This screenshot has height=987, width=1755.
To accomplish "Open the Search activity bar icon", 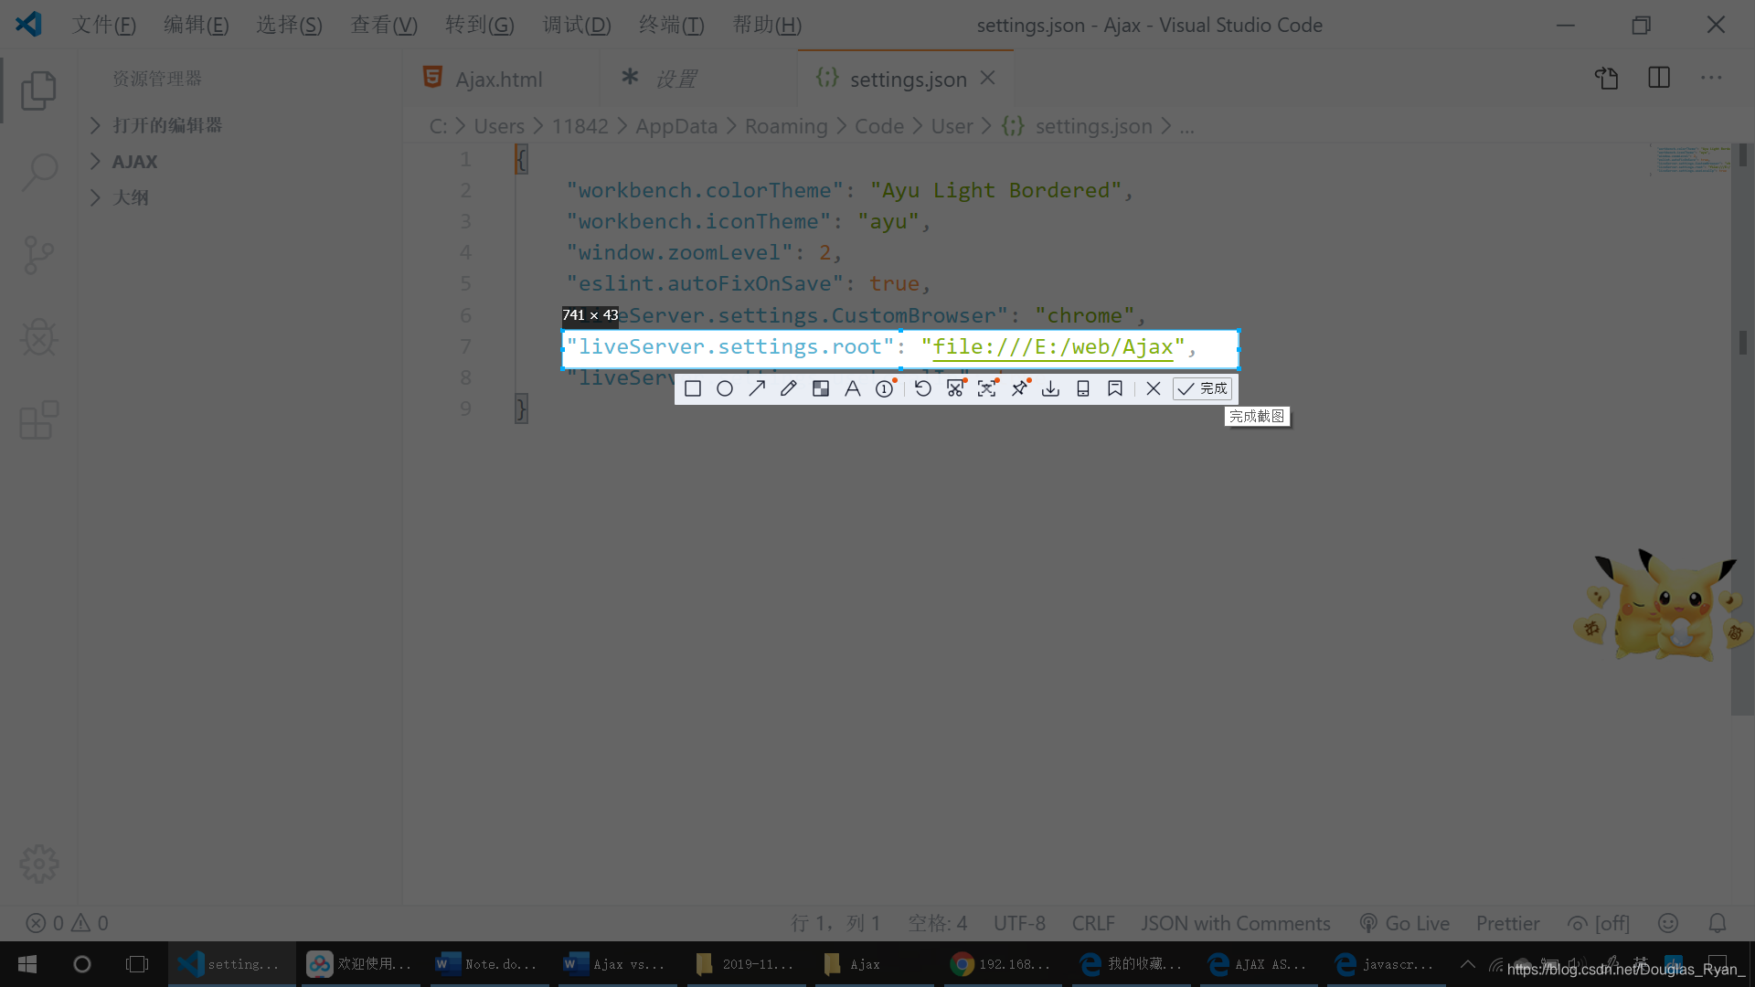I will 38,172.
